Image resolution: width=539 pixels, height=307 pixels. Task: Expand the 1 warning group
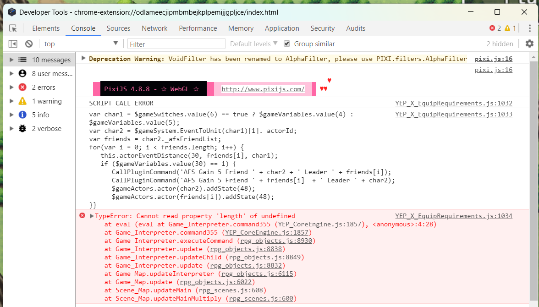coord(11,101)
